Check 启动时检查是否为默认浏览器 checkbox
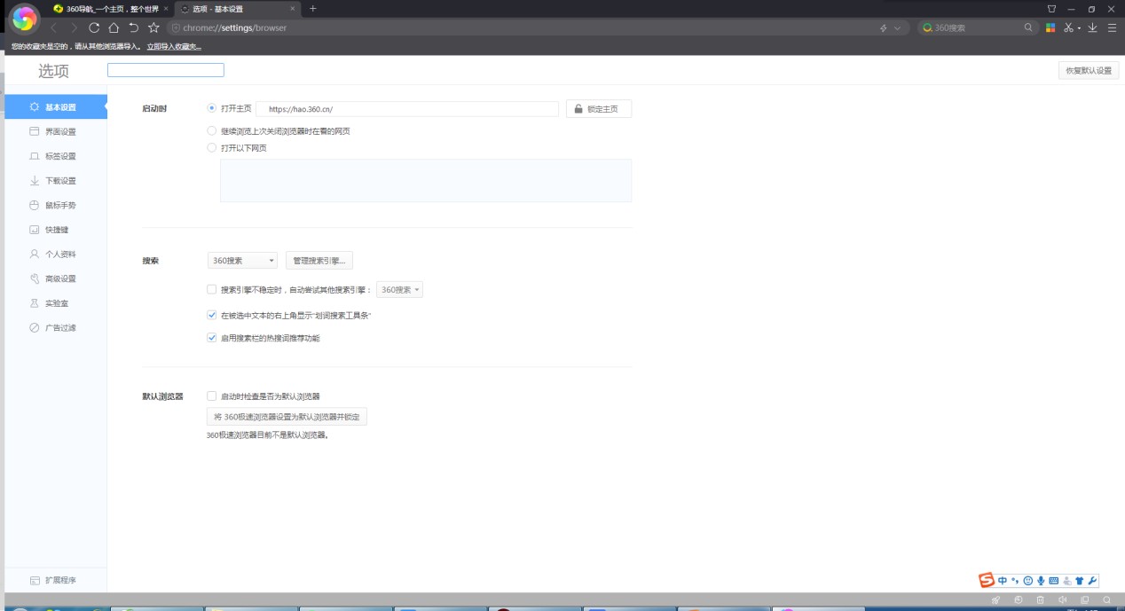 pyautogui.click(x=211, y=396)
